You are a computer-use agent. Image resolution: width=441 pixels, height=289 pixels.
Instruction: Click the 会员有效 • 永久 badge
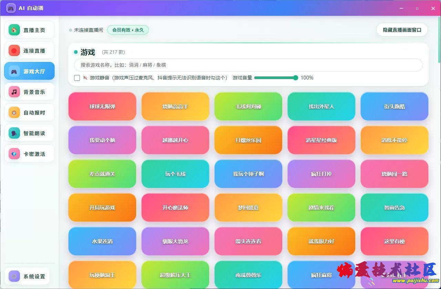[x=128, y=30]
